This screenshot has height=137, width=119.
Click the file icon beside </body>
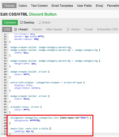tap(68, 29)
